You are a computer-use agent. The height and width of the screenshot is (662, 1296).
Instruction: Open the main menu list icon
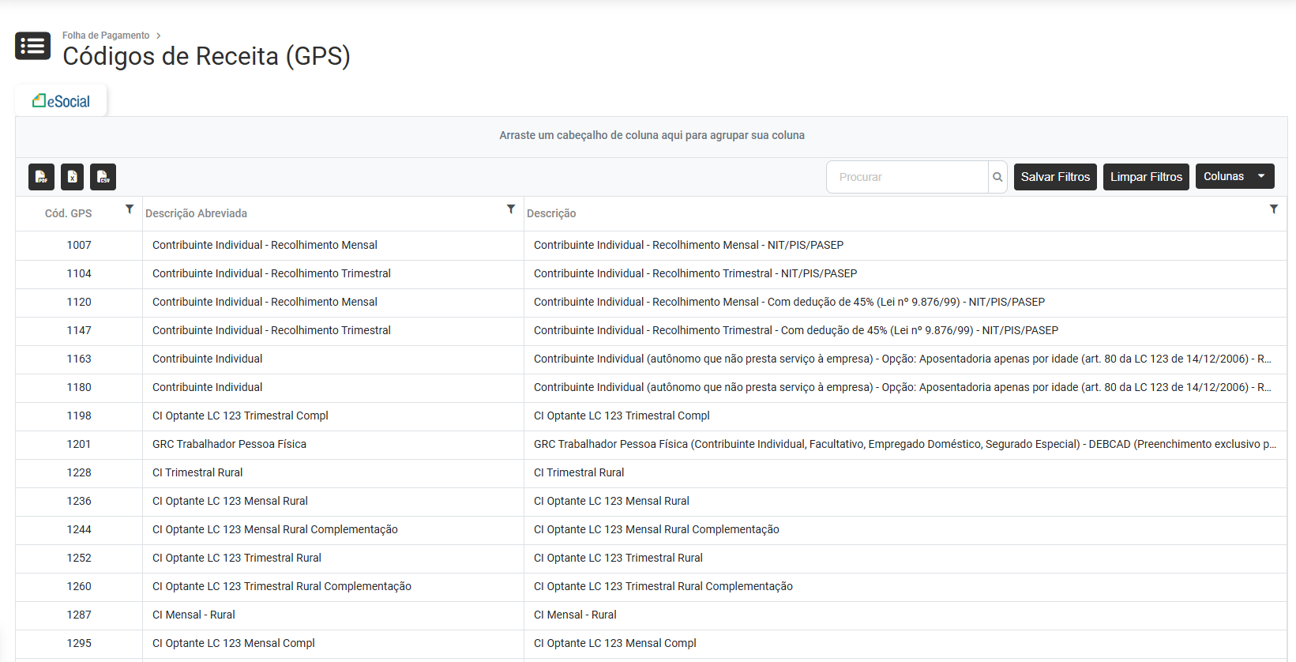pyautogui.click(x=32, y=47)
